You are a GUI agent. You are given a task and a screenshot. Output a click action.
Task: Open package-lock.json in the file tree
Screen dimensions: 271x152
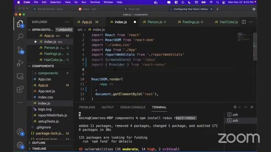[50, 133]
